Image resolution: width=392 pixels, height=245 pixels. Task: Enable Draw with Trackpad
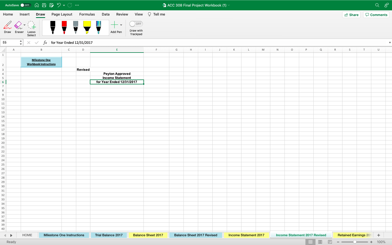pyautogui.click(x=136, y=24)
